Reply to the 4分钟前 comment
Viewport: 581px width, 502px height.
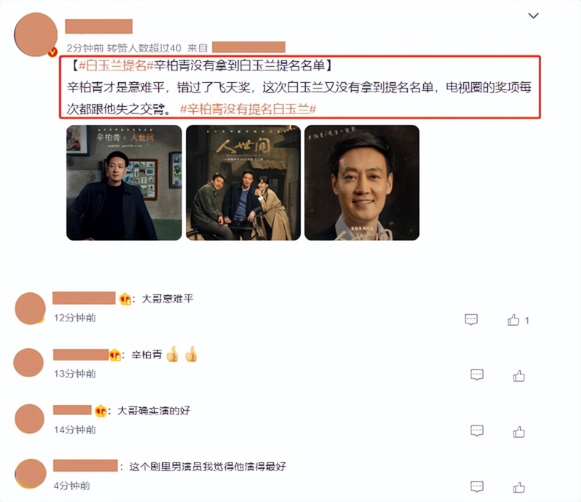tap(477, 486)
